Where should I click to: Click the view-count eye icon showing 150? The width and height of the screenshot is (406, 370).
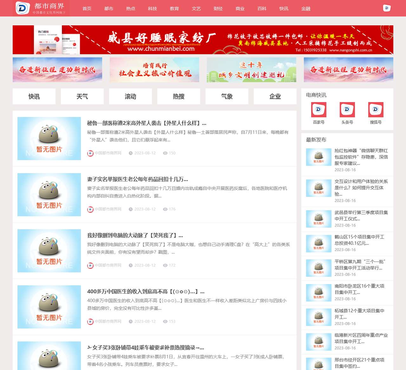pos(165,153)
